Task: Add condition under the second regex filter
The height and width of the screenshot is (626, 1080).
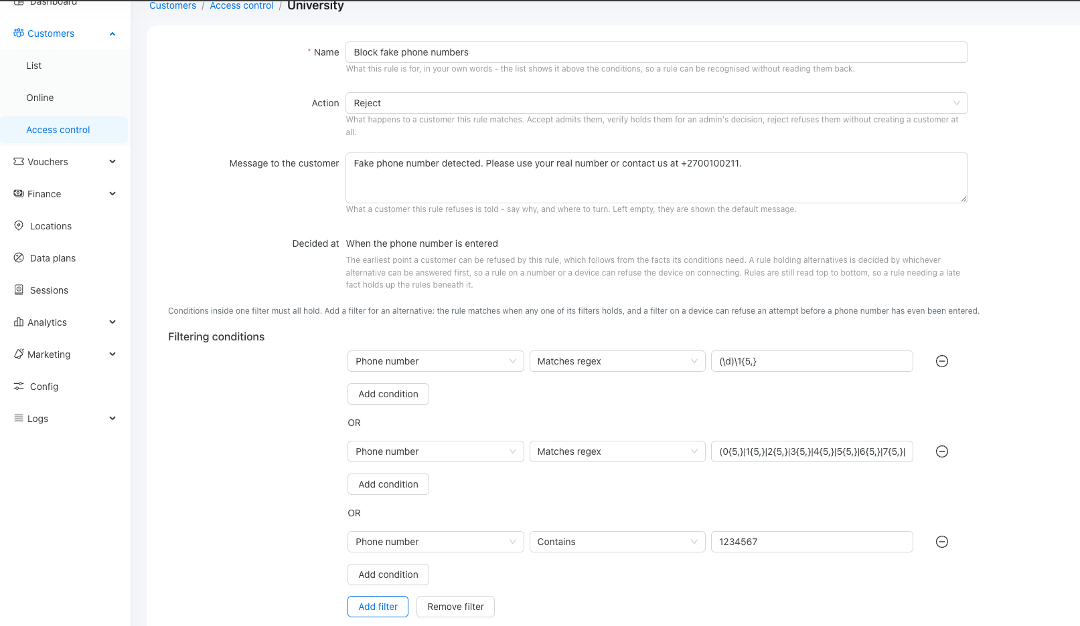Action: [388, 484]
